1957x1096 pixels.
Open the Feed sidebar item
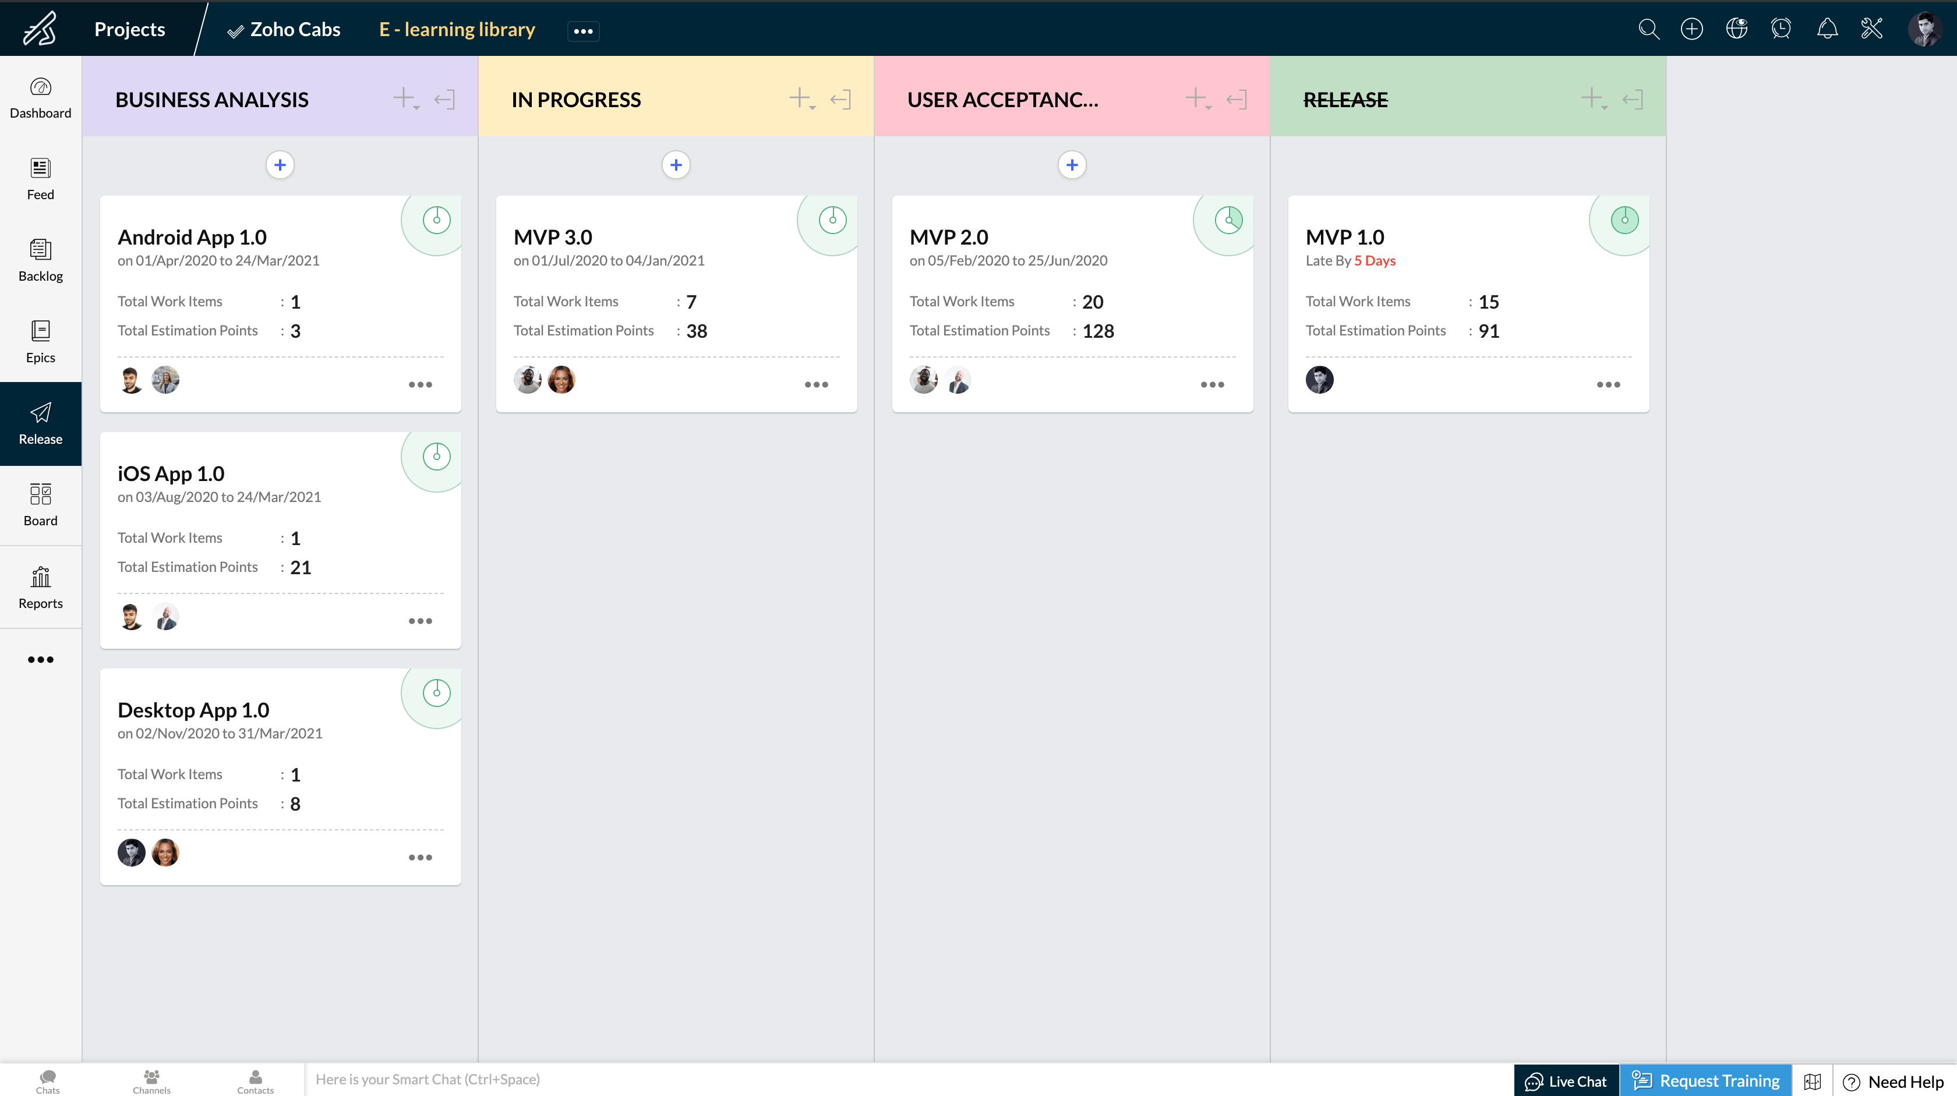pos(40,180)
